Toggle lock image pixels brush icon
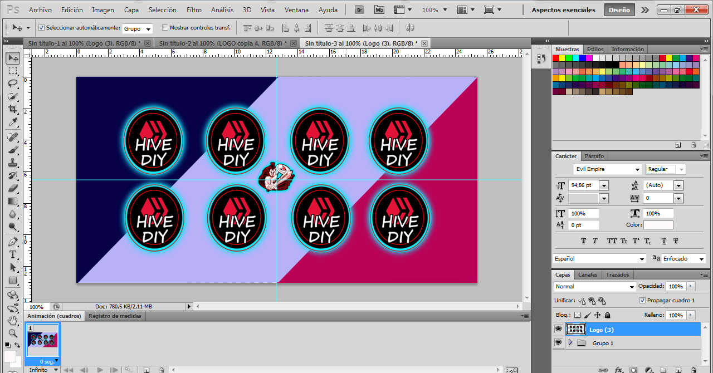Viewport: 713px width, 373px height. [x=587, y=315]
